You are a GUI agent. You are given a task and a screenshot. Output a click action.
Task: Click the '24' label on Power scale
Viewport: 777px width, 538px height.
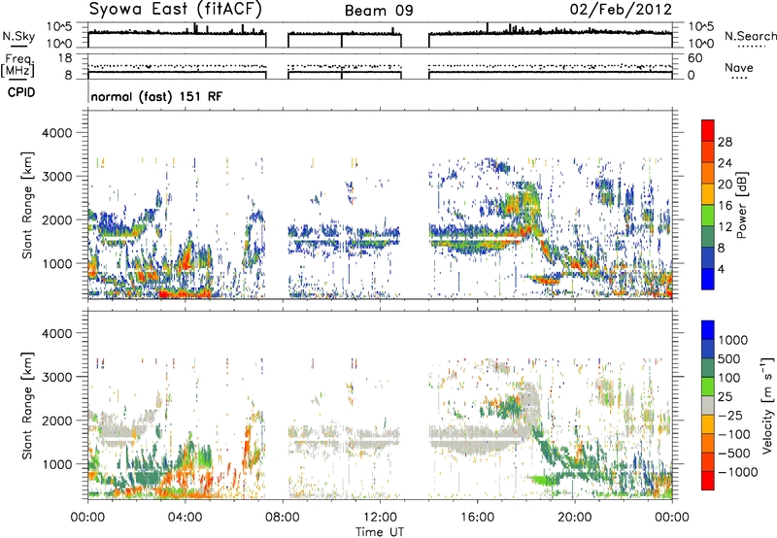pyautogui.click(x=725, y=163)
